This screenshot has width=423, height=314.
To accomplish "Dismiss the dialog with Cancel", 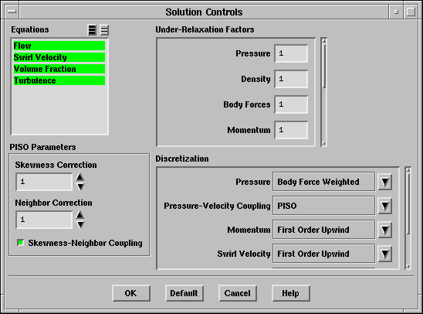I will pos(238,293).
